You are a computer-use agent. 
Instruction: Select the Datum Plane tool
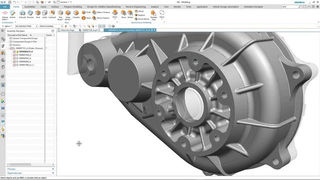click(x=5, y=15)
